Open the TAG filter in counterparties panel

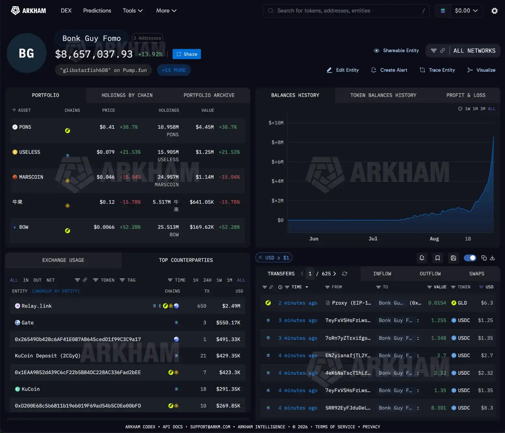coord(128,280)
